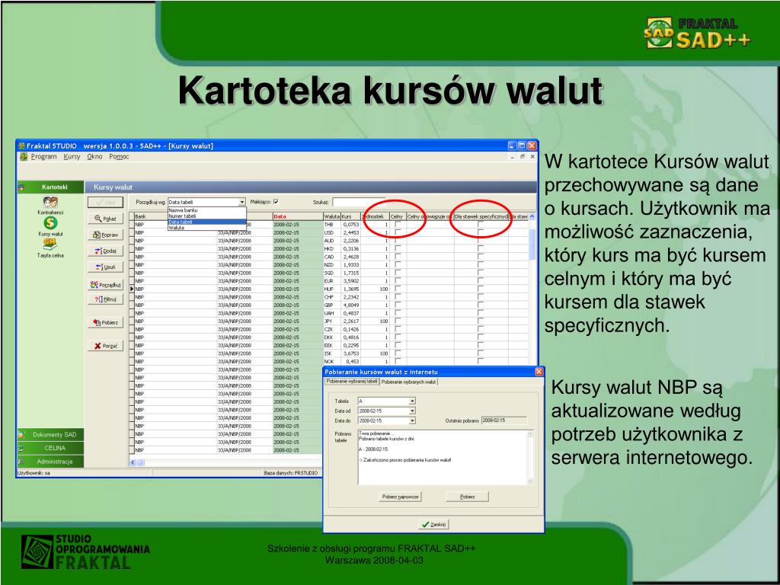Expand the Administracja sidebar section
Image resolution: width=780 pixels, height=585 pixels.
pyautogui.click(x=50, y=462)
